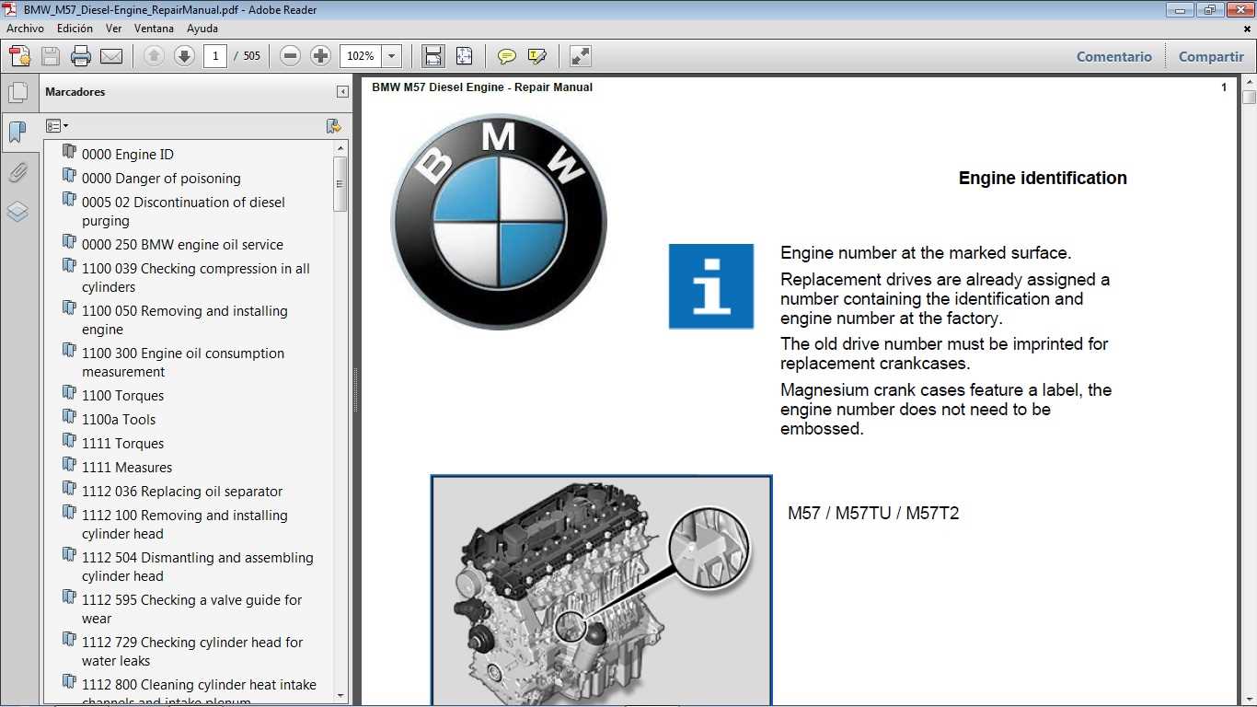
Task: Select bookmark 1112 100 Removing and installing cylinder head
Action: (185, 525)
